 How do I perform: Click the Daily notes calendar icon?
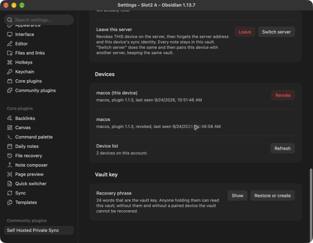click(x=10, y=146)
